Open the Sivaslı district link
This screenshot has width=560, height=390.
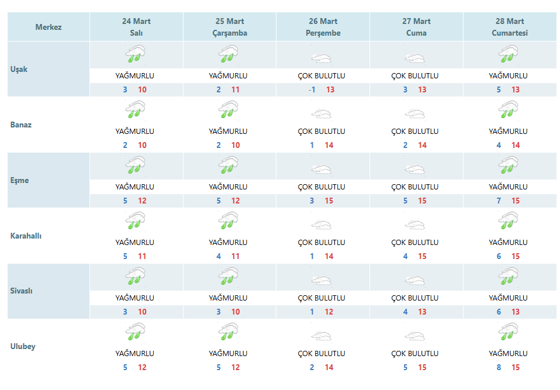click(21, 291)
